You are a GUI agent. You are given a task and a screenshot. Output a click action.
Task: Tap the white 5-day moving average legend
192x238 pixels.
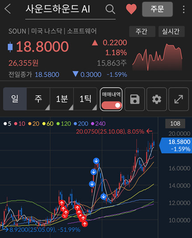pyautogui.click(x=8, y=124)
